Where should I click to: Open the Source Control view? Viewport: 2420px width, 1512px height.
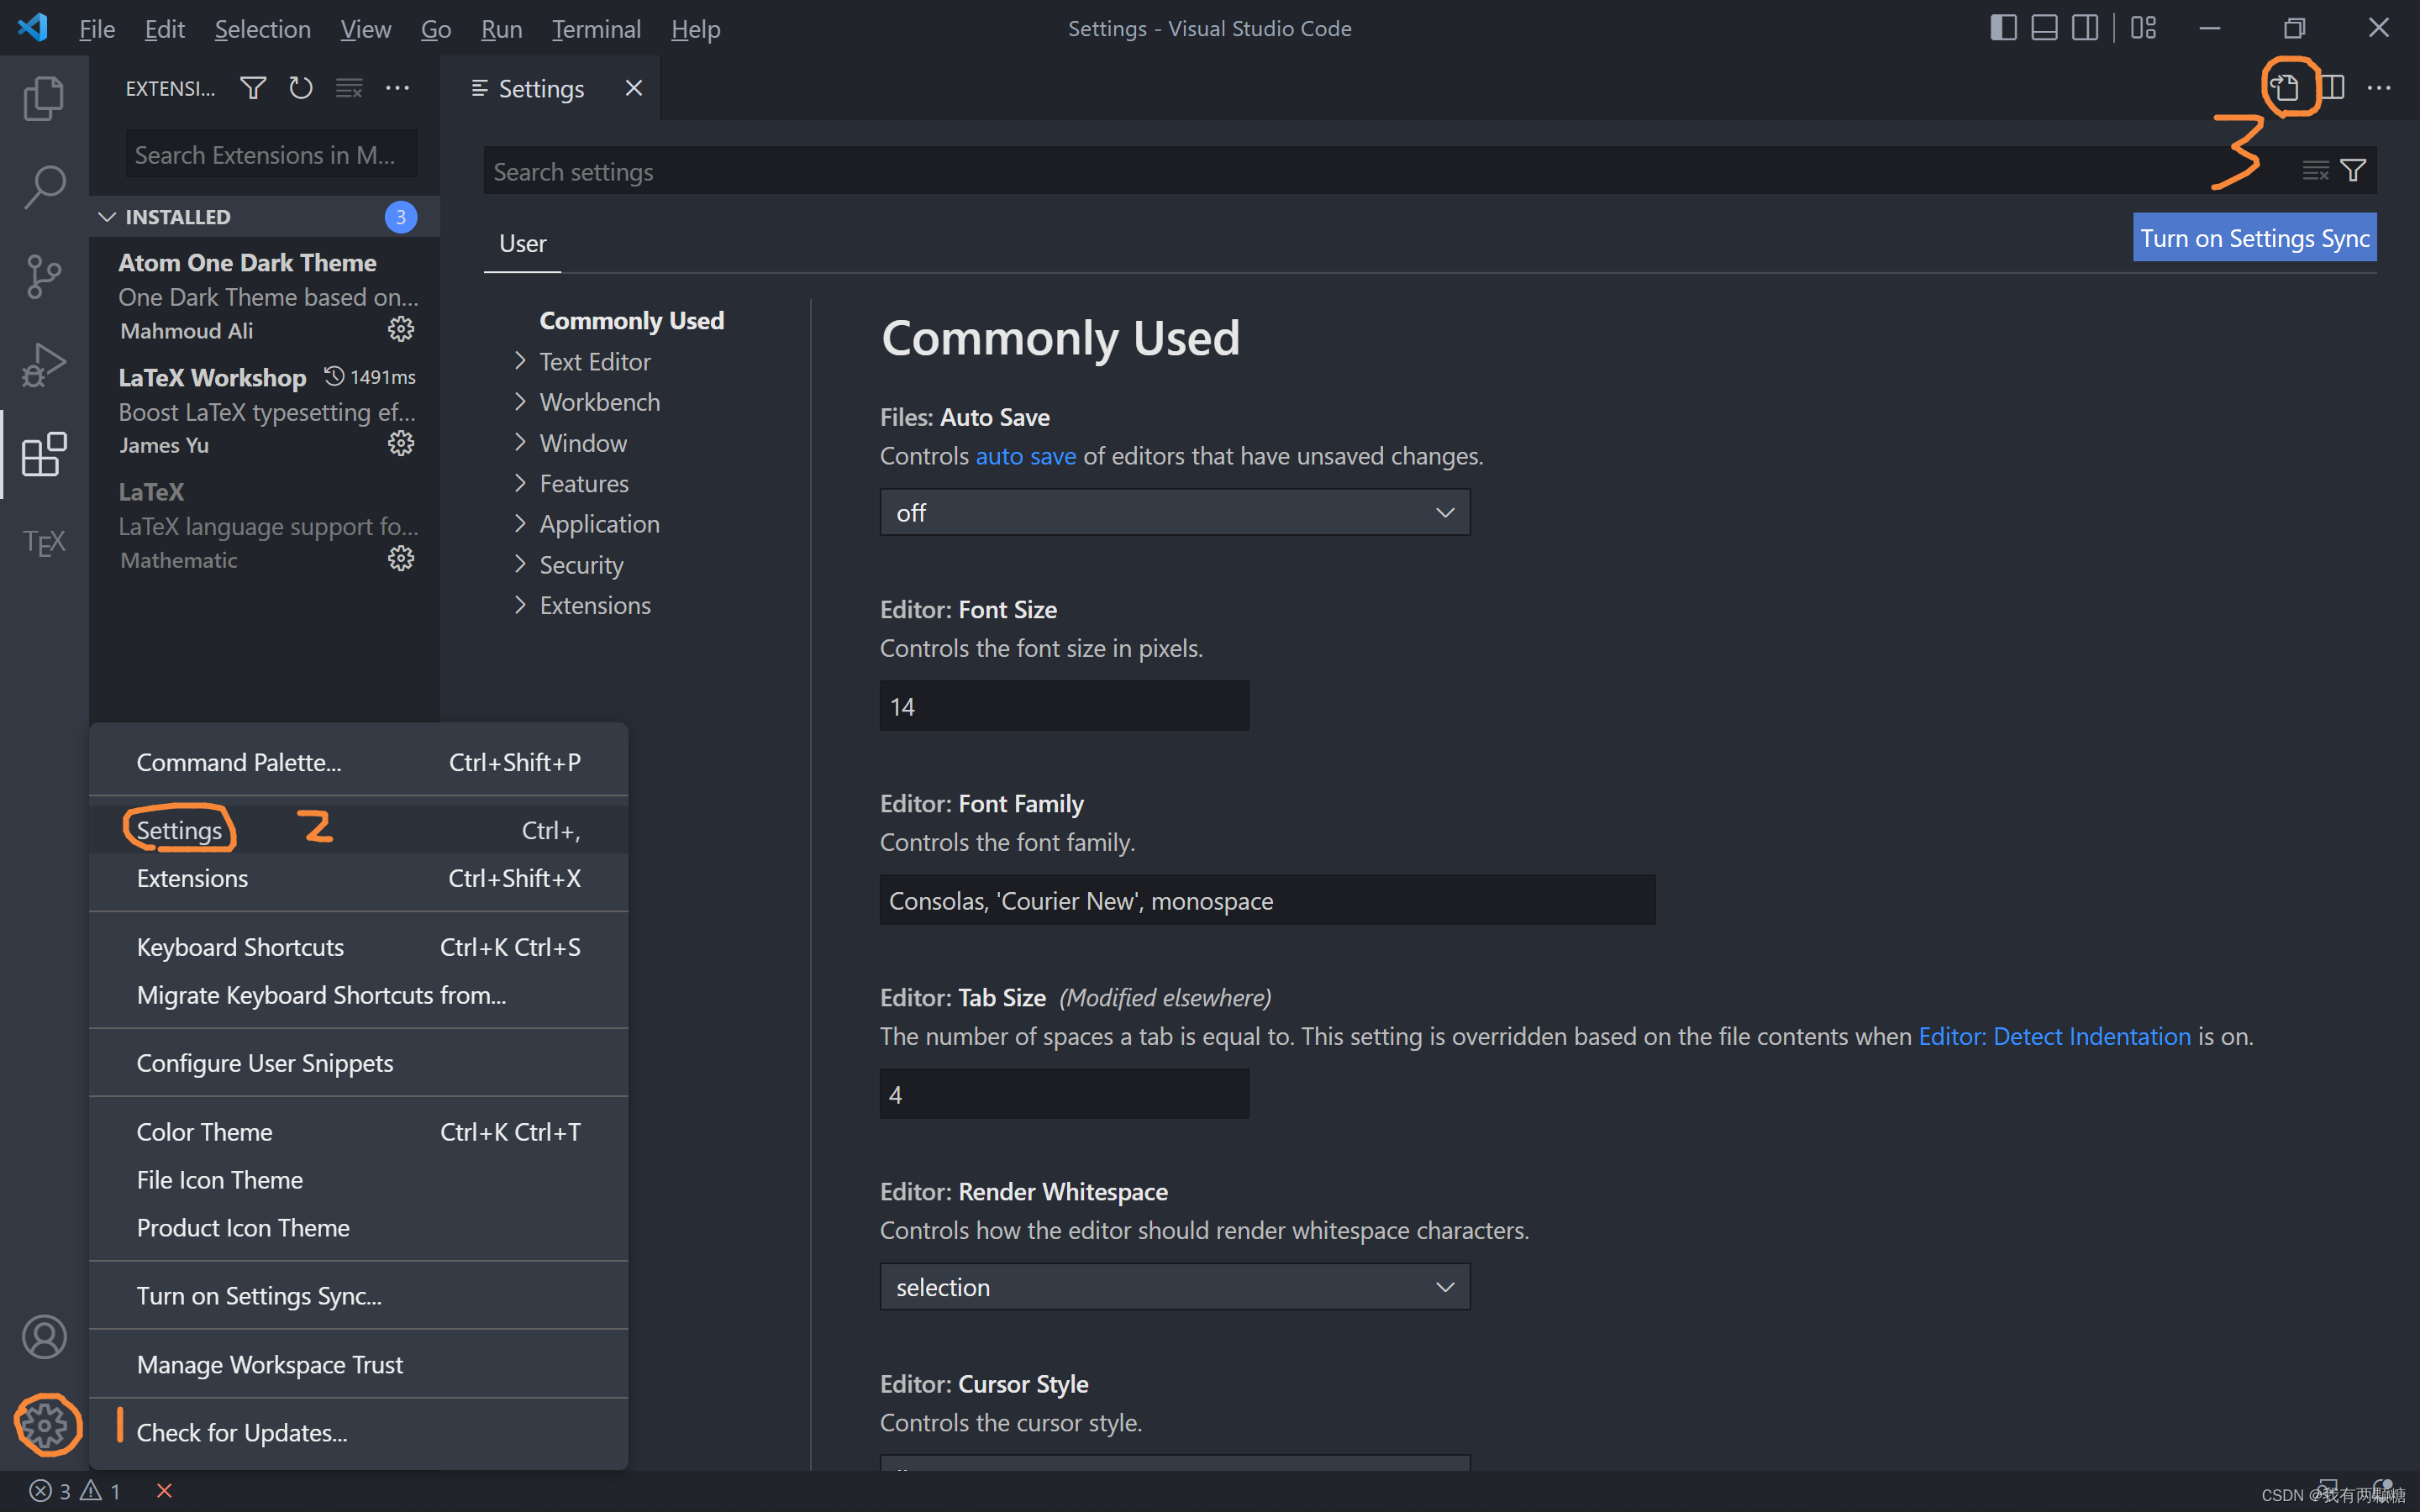(44, 276)
